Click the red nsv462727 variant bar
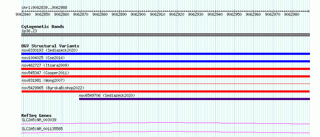This screenshot has height=137, width=320. [165, 69]
